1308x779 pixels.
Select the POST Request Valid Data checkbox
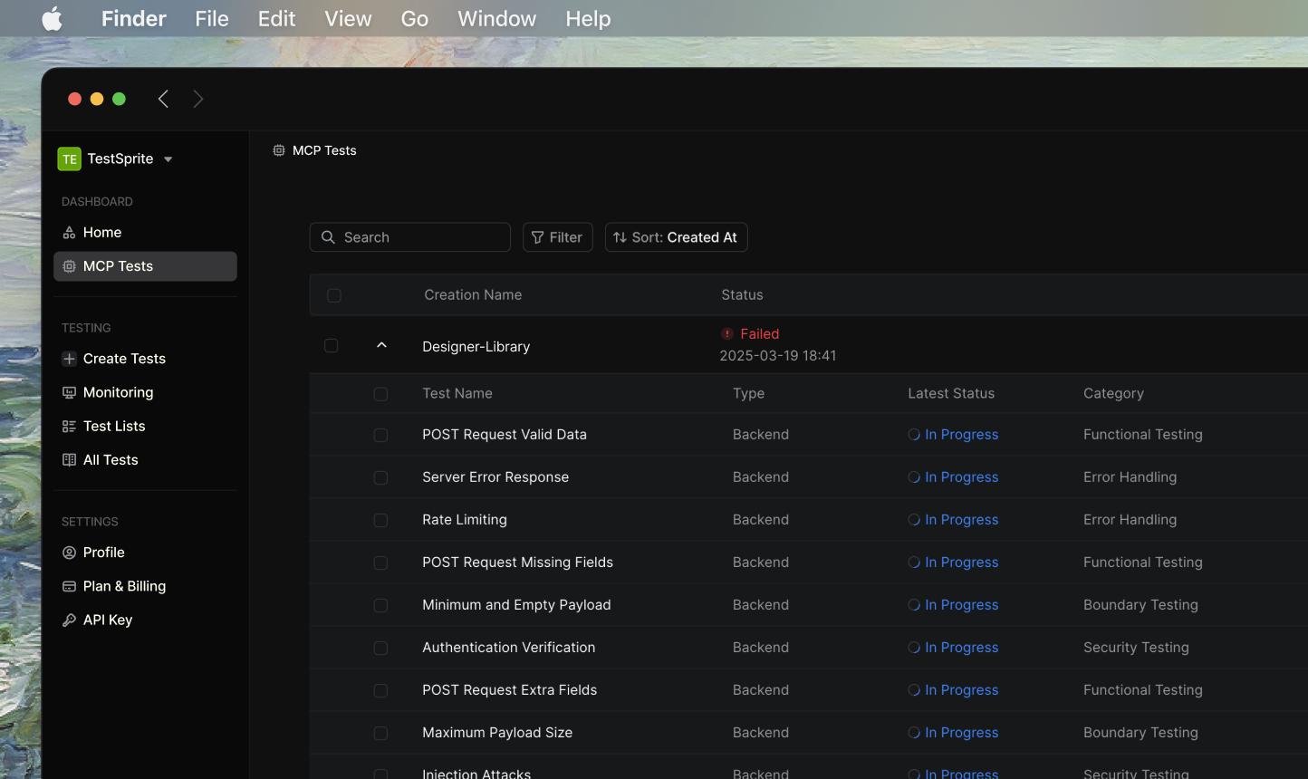380,436
